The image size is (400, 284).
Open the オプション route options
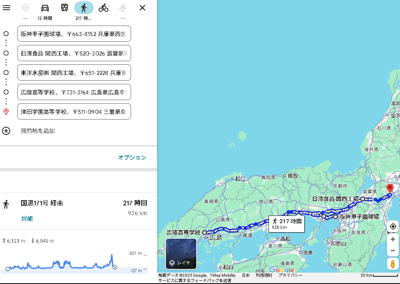(132, 158)
